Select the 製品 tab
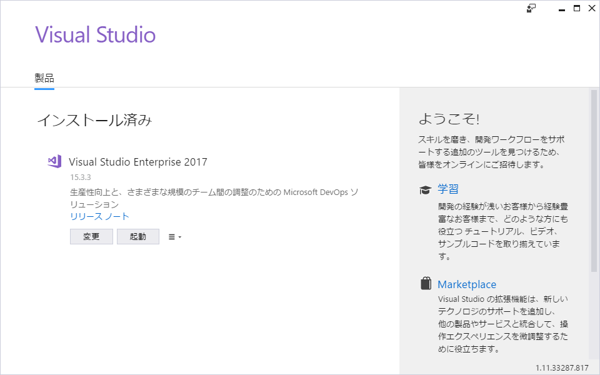The width and height of the screenshot is (600, 375). click(44, 78)
